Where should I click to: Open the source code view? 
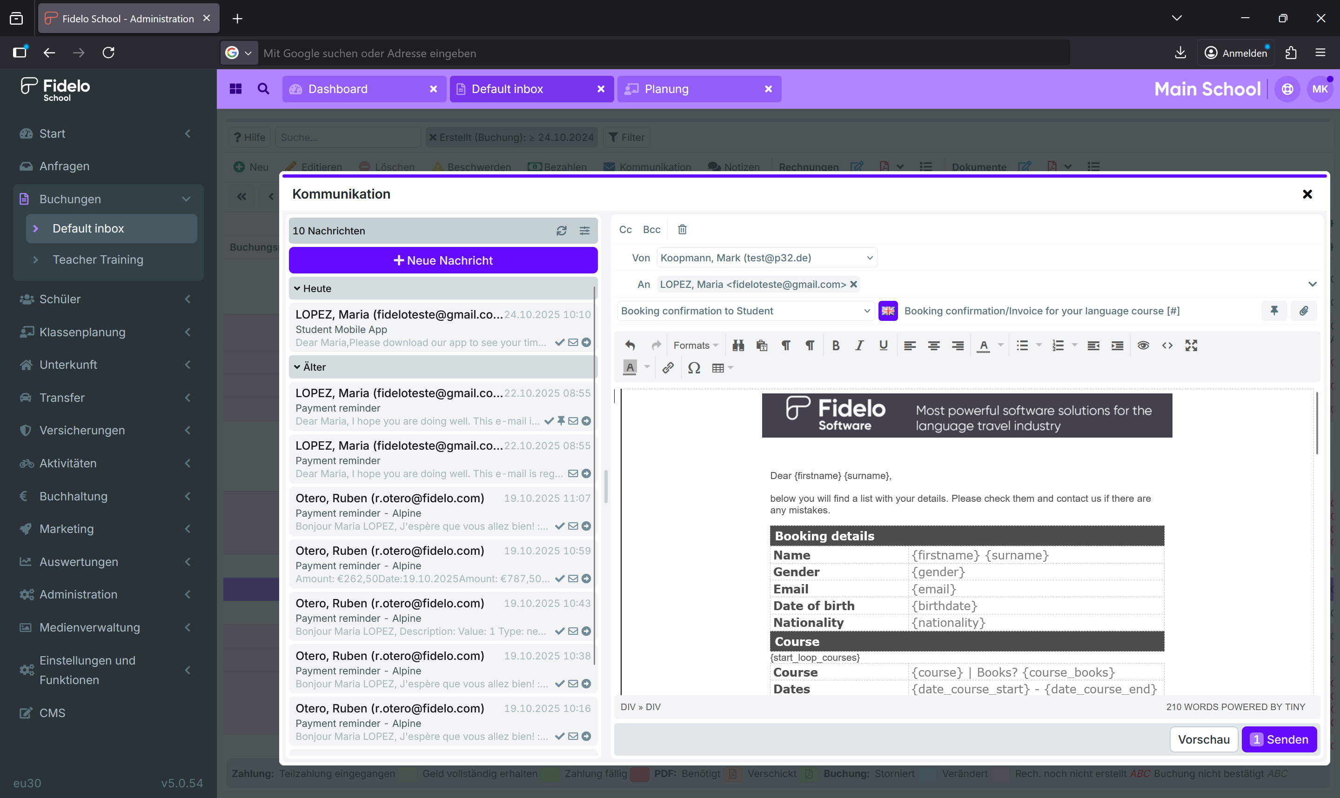(x=1167, y=345)
